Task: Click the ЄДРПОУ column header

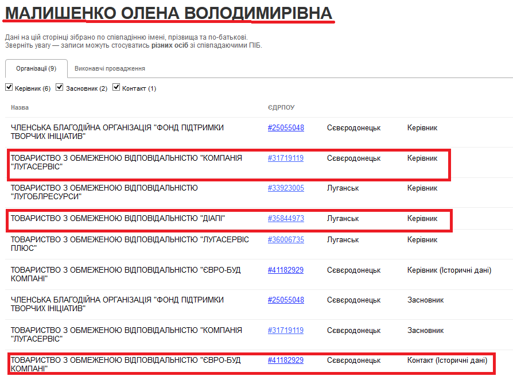Action: coord(281,107)
